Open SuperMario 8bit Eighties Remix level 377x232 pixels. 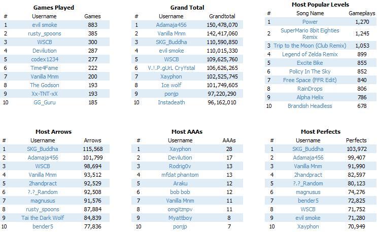[310, 34]
